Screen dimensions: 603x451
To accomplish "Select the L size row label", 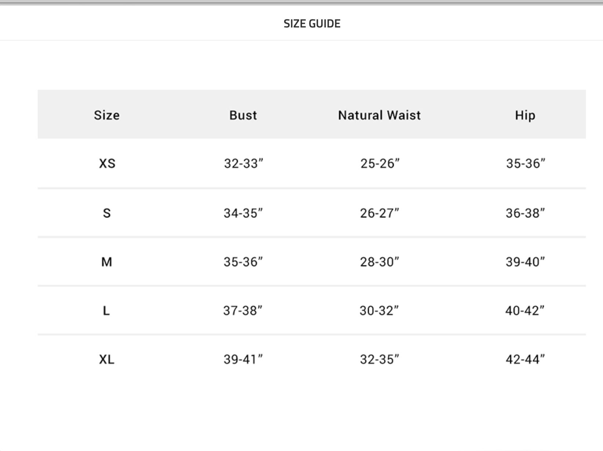I will click(x=106, y=311).
